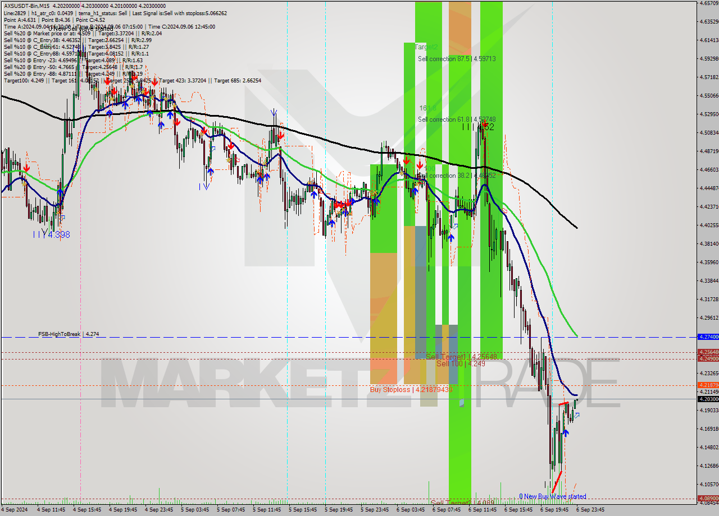The height and width of the screenshot is (516, 719).
Task: Click the '4 Sep 23:45' time axis label
Action: point(159,510)
